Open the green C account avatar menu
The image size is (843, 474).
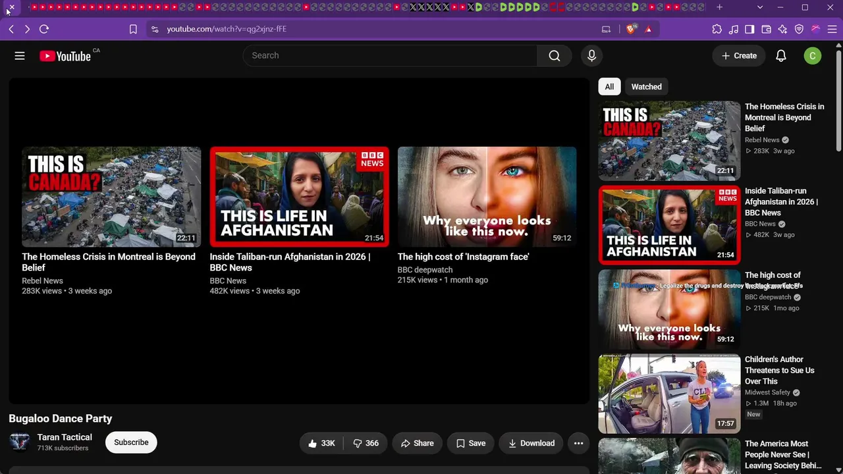tap(813, 56)
